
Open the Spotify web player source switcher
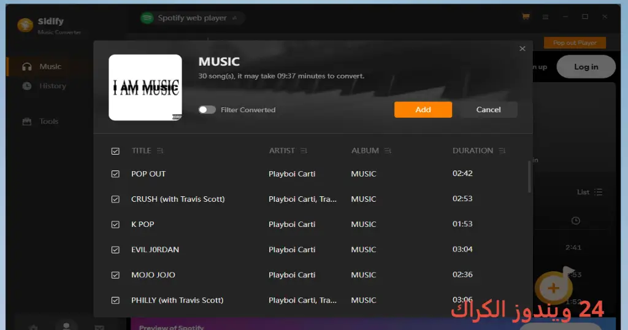(x=235, y=18)
